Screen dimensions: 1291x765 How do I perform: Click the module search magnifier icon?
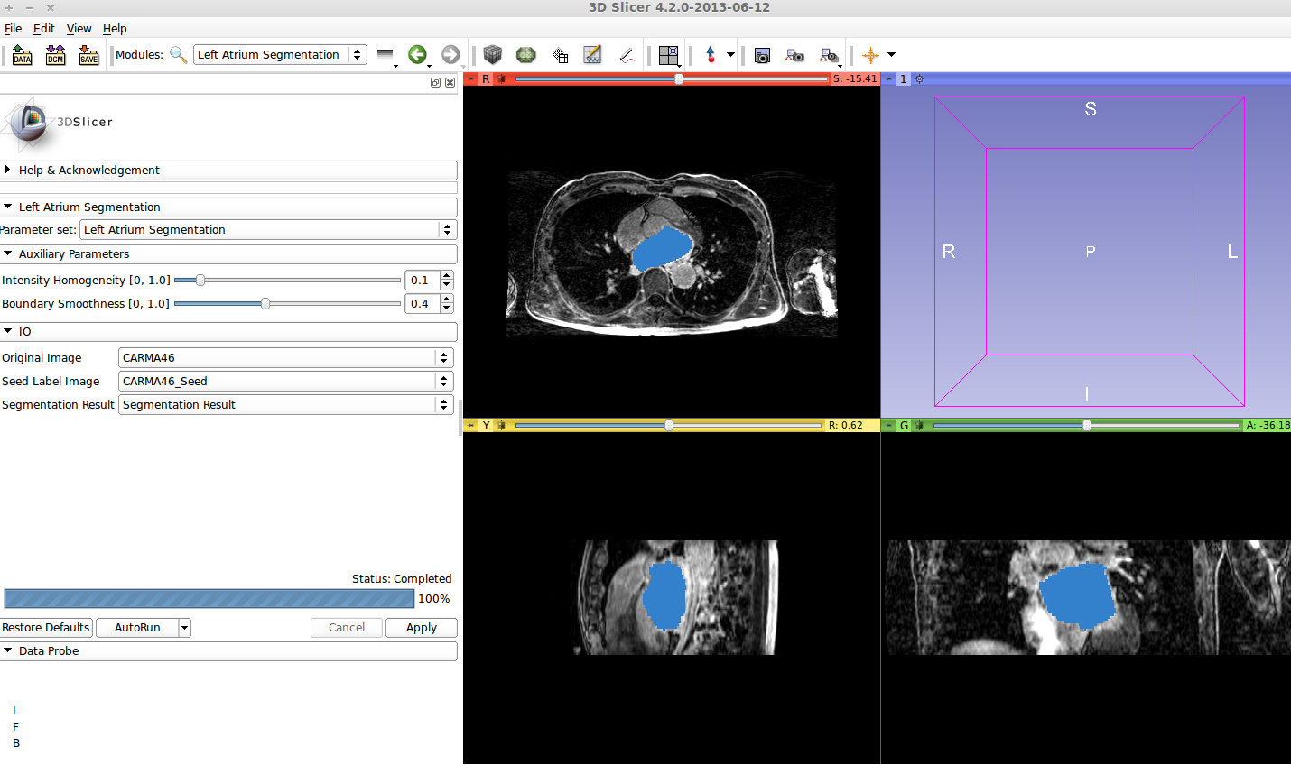(x=178, y=55)
